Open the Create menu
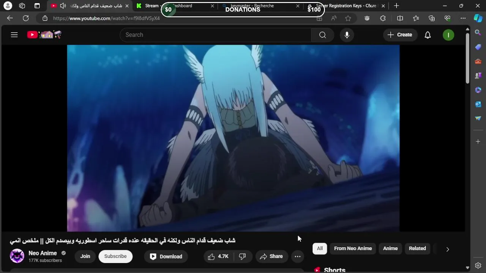The image size is (486, 273). click(x=400, y=35)
